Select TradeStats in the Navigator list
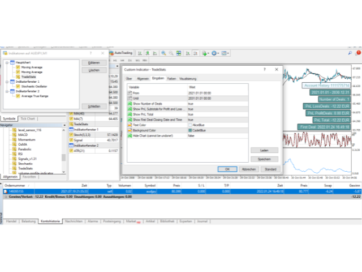The width and height of the screenshot is (362, 272). click(25, 168)
